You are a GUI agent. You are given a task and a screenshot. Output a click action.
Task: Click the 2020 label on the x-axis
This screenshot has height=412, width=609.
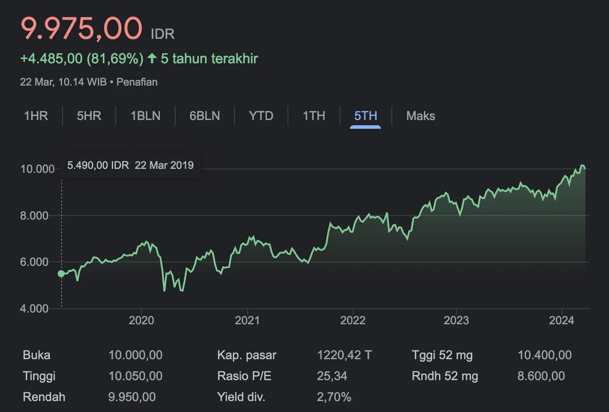(x=141, y=320)
